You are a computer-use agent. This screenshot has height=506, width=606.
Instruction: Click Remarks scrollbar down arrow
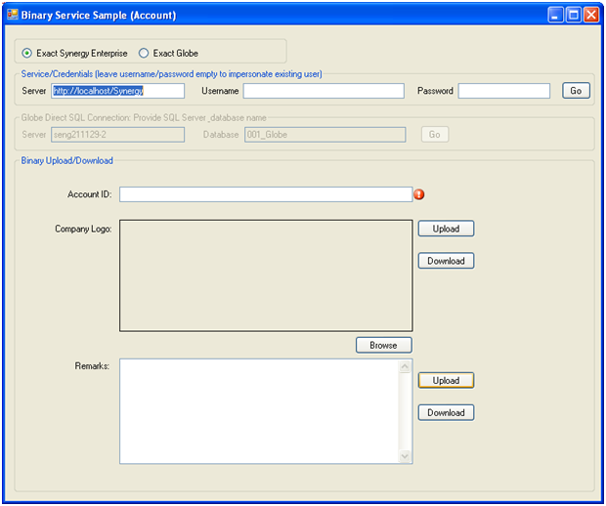(x=405, y=456)
